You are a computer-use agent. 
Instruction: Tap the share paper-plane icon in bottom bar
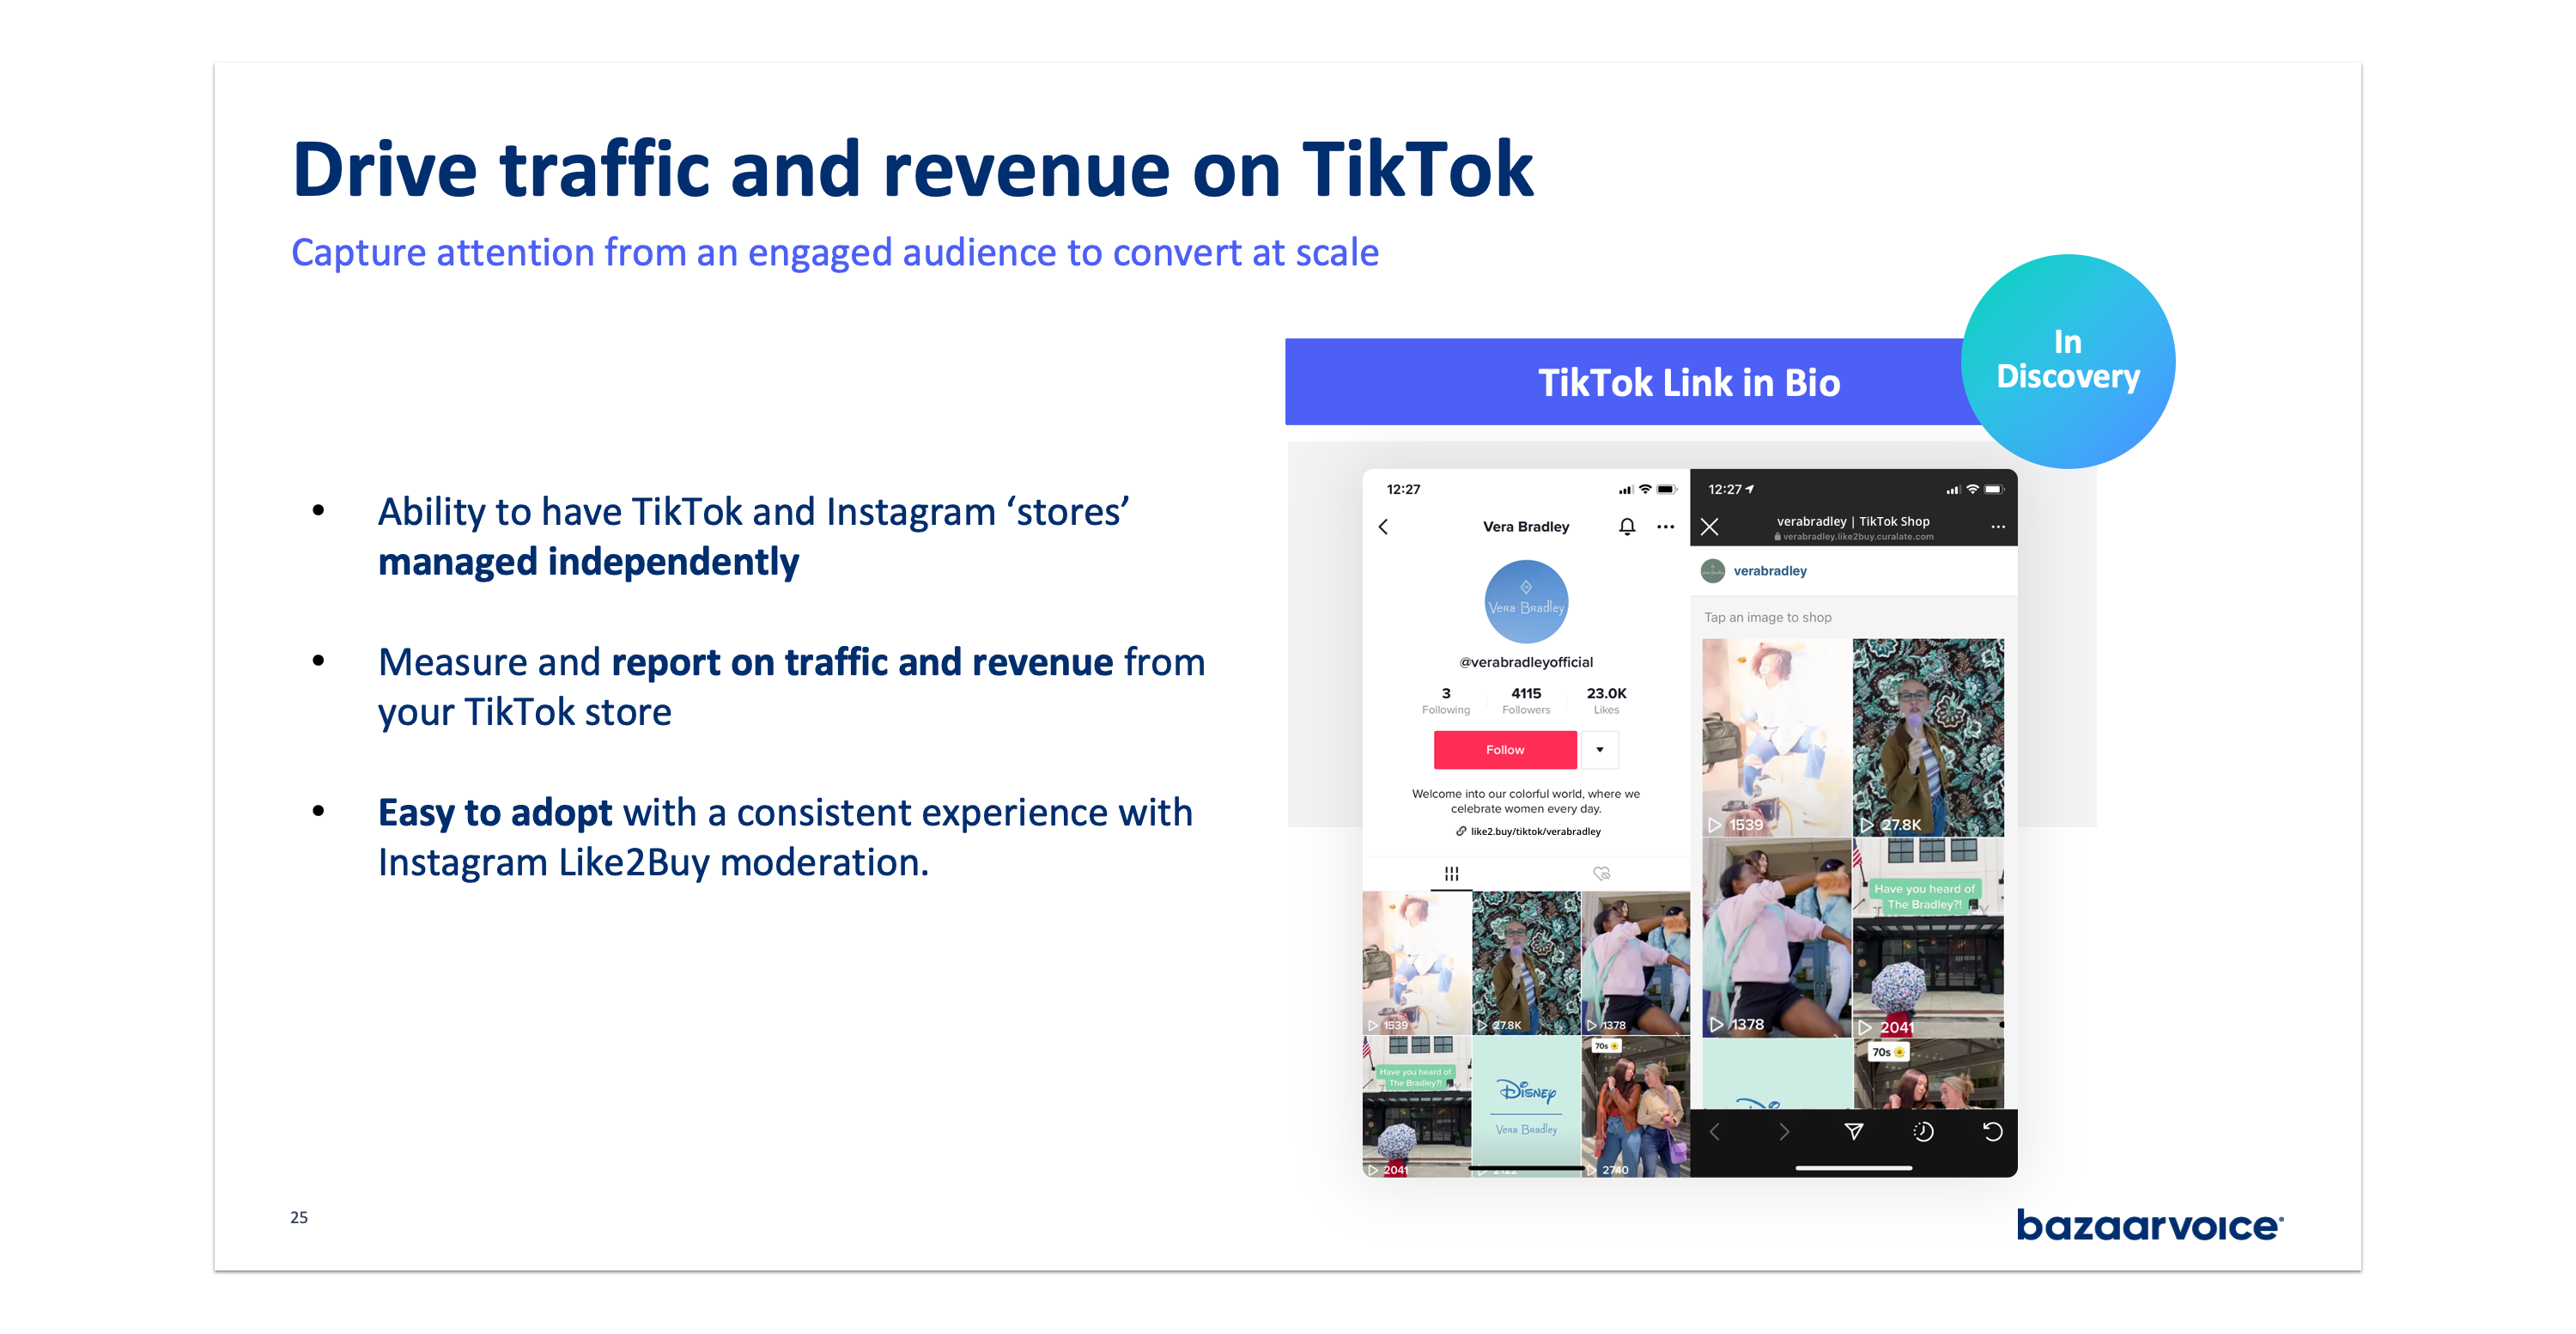pyautogui.click(x=1853, y=1131)
